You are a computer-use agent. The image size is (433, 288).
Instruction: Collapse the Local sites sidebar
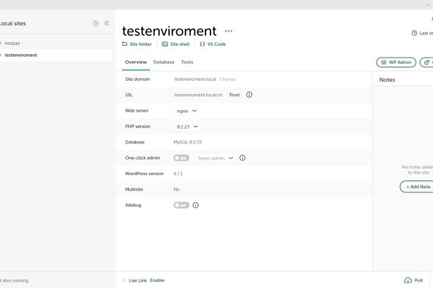point(106,23)
